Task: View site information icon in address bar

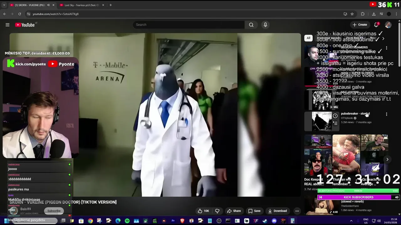Action: pos(29,14)
